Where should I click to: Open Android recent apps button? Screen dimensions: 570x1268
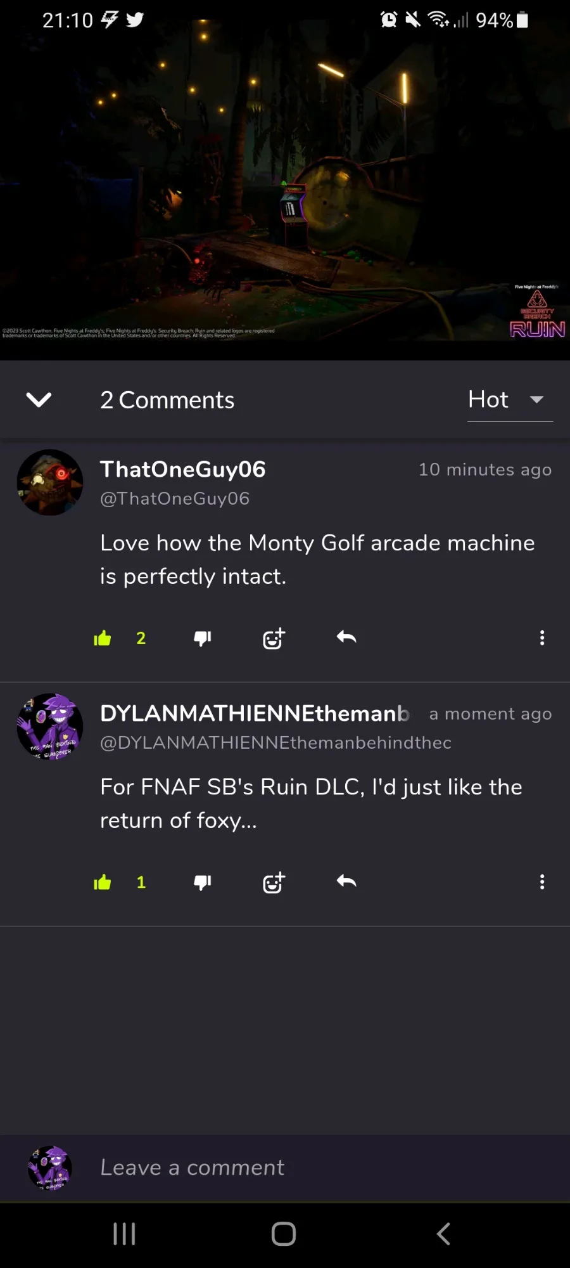124,1234
